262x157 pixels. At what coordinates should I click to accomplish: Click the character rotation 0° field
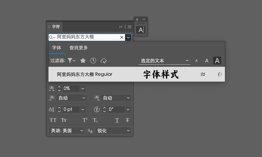click(116, 109)
